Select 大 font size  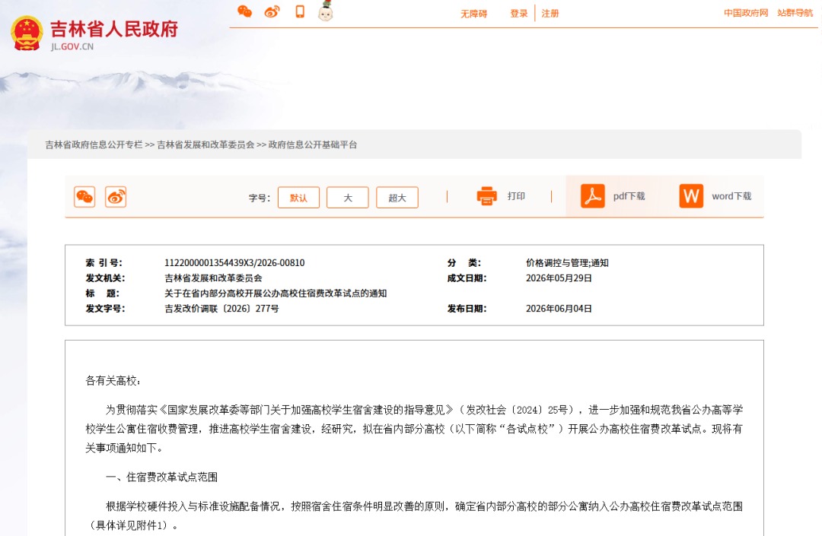pyautogui.click(x=348, y=198)
